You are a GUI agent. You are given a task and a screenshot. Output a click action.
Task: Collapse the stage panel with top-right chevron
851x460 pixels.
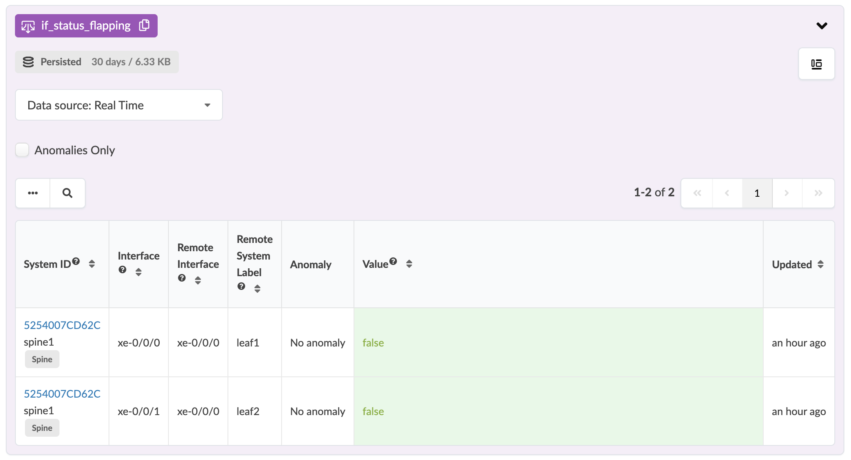pyautogui.click(x=821, y=26)
